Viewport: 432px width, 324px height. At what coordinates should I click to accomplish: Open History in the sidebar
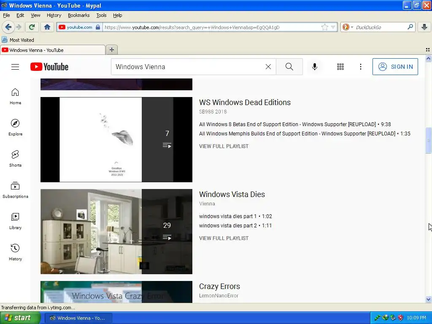[16, 252]
